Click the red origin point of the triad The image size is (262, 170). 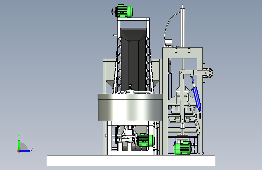coord(19,151)
